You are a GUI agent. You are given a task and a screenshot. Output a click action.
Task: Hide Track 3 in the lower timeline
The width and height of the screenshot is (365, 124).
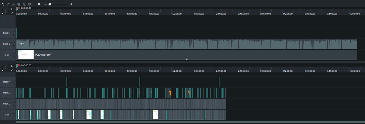(14, 91)
